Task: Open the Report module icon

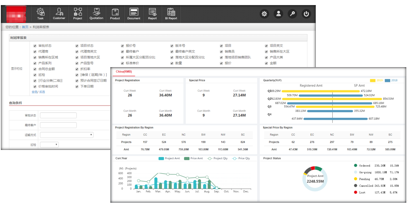Action: tap(153, 14)
